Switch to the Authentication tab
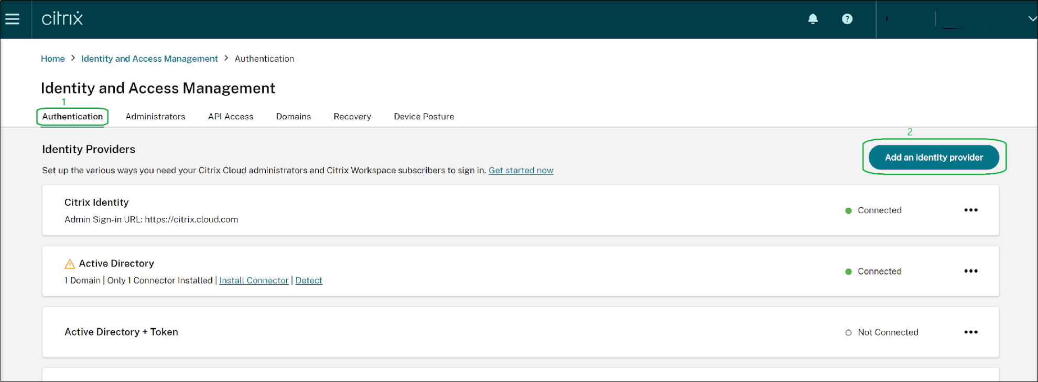The image size is (1038, 382). (x=72, y=117)
